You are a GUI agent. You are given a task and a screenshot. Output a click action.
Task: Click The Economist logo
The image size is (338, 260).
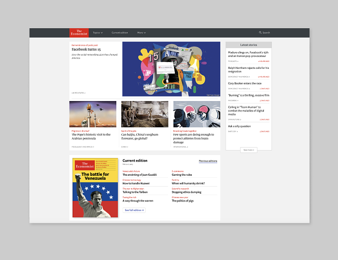[79, 33]
